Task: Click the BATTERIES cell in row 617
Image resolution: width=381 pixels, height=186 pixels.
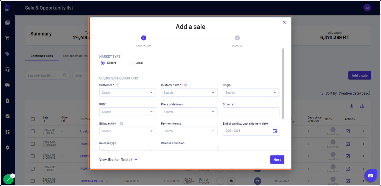Action: point(131,181)
